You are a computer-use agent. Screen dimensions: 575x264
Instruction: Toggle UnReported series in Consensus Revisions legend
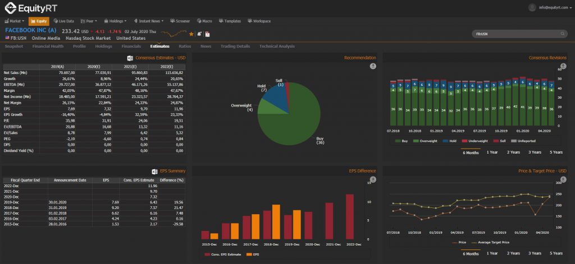523,141
